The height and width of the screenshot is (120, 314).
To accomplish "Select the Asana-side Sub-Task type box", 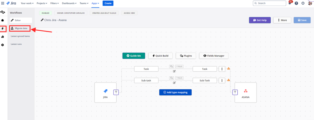I will point(205,80).
